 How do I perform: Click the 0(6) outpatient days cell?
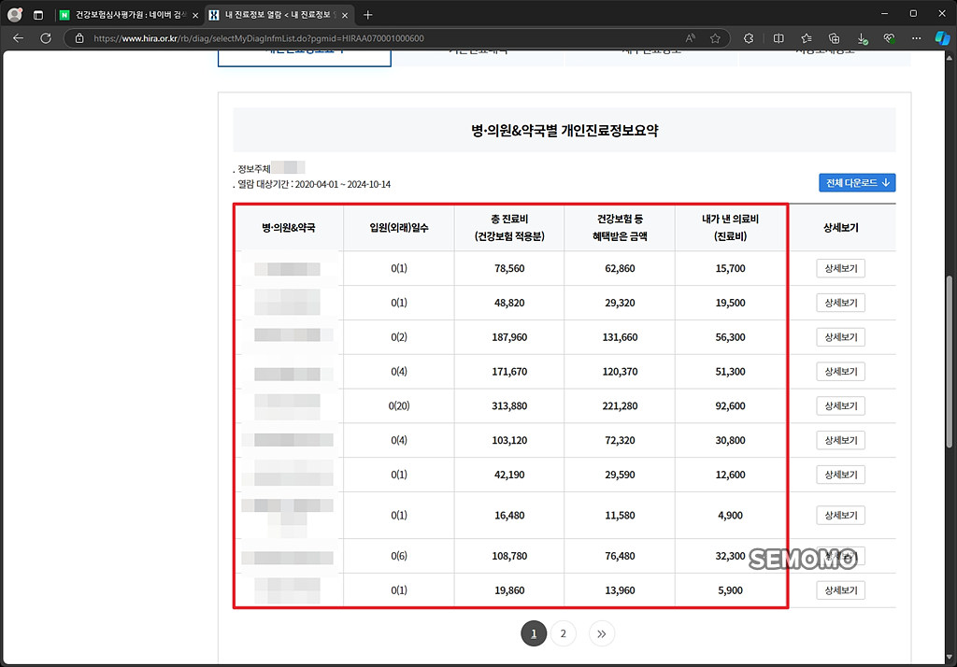tap(398, 556)
